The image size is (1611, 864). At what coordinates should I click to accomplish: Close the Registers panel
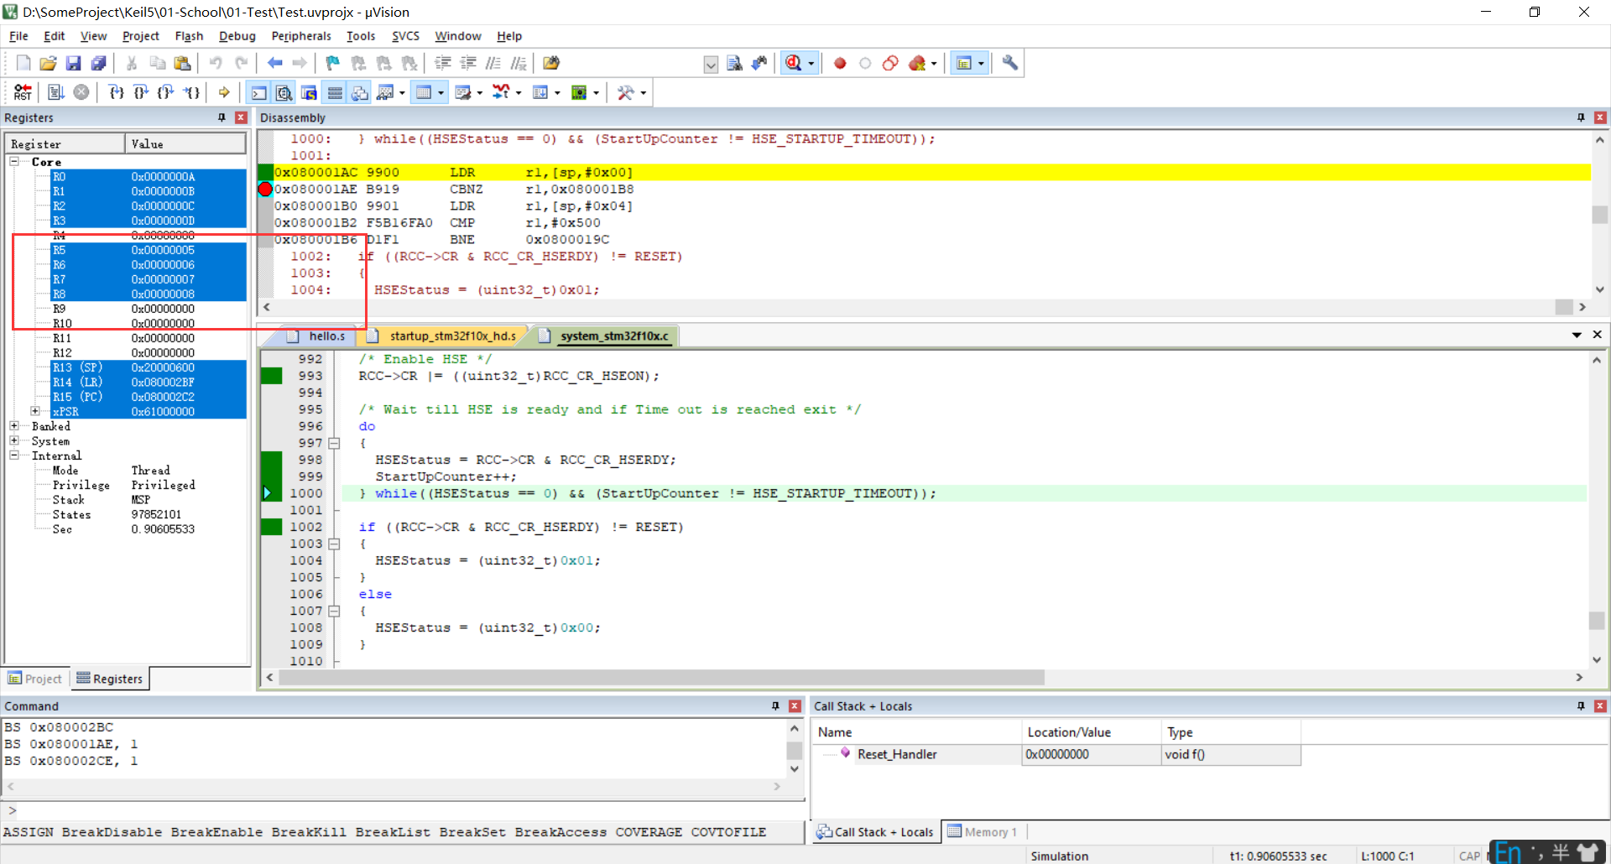click(x=241, y=117)
